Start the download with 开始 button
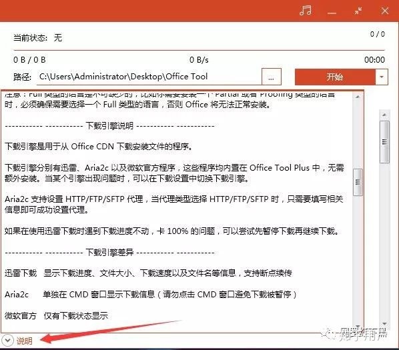The image size is (399, 350). (x=335, y=77)
